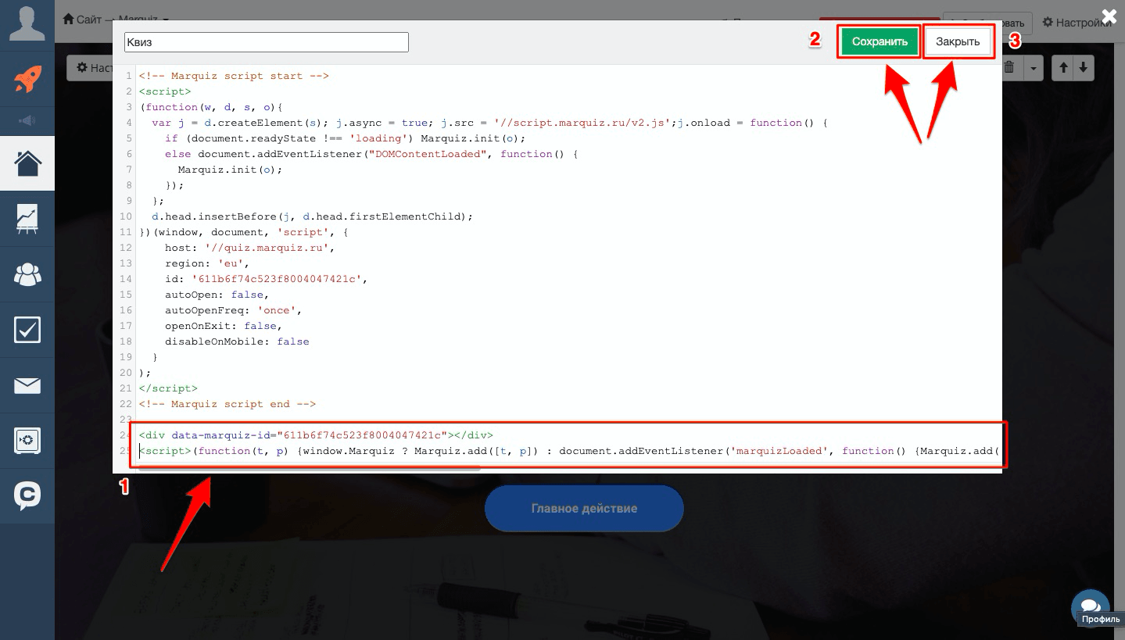The image size is (1125, 640).
Task: Click the Сайт breadcrumb with home icon
Action: (82, 19)
